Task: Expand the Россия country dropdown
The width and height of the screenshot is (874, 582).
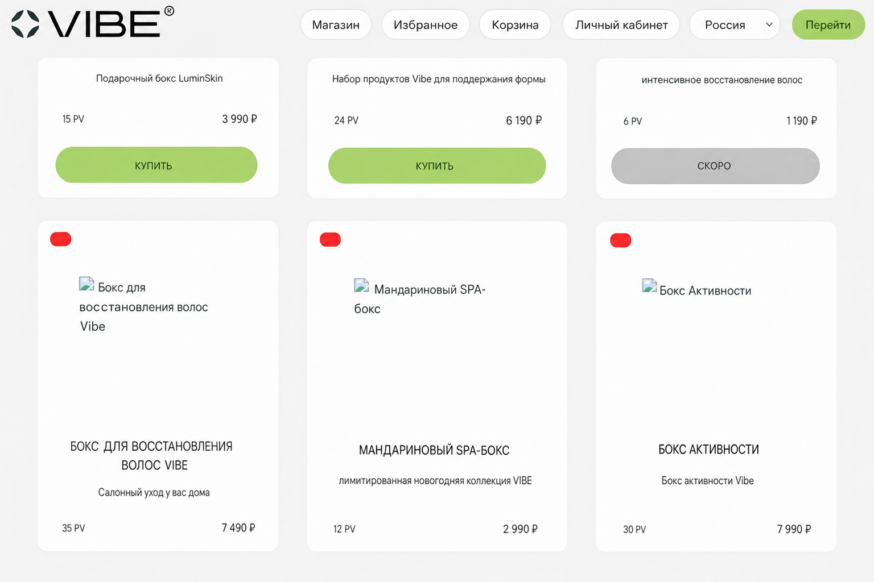Action: tap(735, 24)
